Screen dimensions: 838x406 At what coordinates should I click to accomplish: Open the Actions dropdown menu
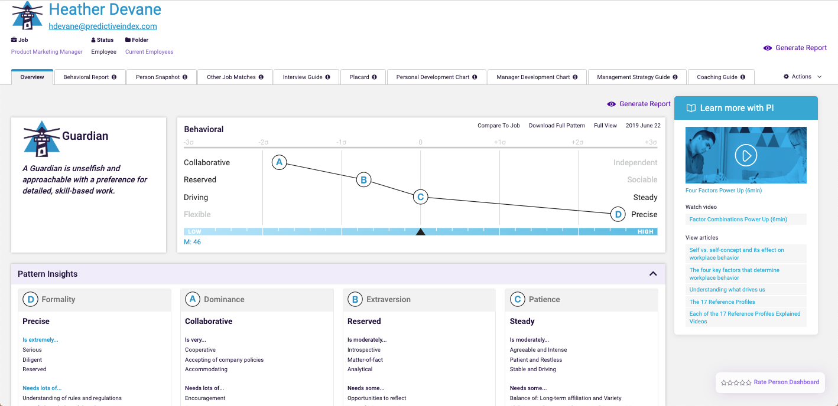click(803, 77)
